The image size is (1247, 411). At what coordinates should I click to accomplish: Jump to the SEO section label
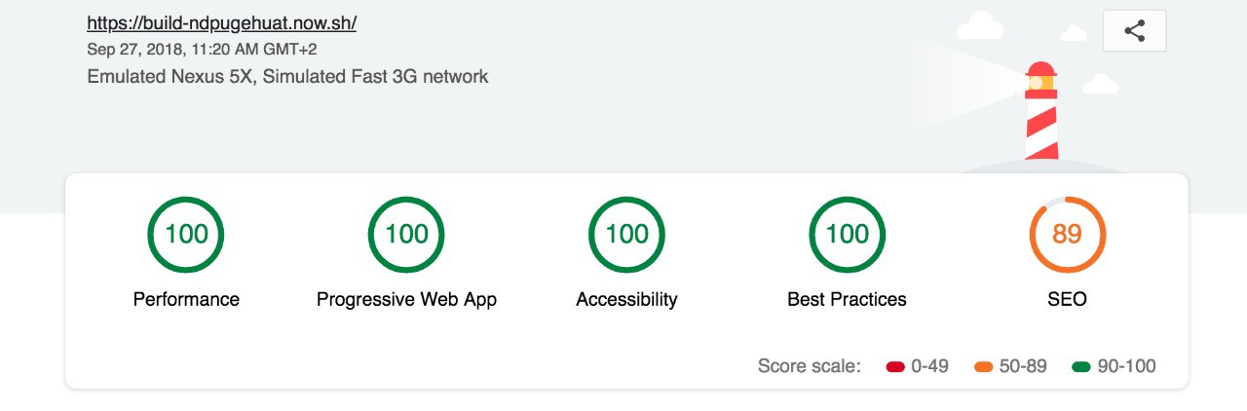coord(1067,299)
